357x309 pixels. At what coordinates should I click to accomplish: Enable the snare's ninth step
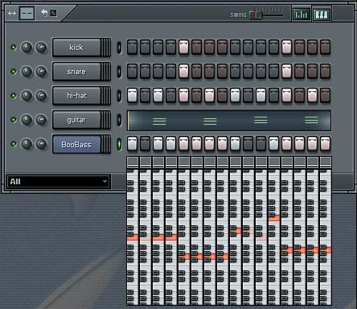tap(235, 71)
